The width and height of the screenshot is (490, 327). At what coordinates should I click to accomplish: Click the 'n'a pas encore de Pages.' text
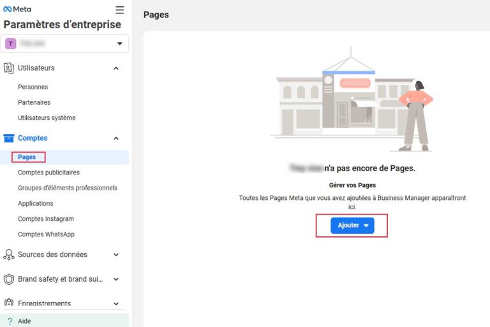(x=369, y=169)
